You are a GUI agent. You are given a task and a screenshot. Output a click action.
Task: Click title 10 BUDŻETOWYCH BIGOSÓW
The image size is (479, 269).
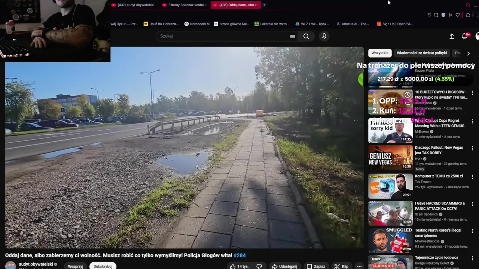pyautogui.click(x=441, y=95)
